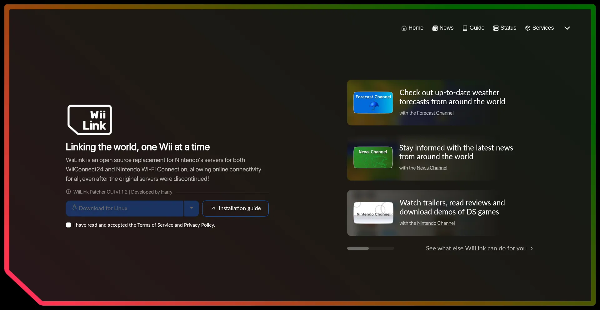Open the Terms of Service link
This screenshot has height=310, width=600.
click(155, 225)
